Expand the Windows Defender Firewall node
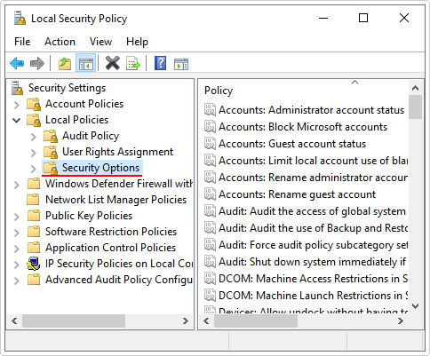430x356 pixels. pos(17,185)
